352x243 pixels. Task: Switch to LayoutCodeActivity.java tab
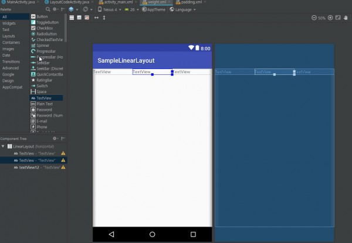[x=69, y=2]
